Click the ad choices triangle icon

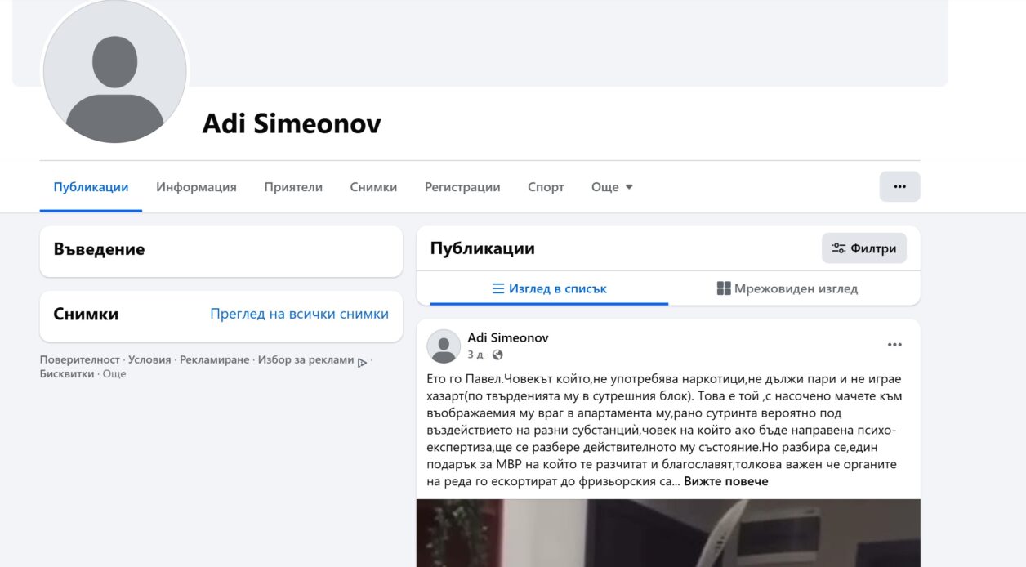point(362,361)
